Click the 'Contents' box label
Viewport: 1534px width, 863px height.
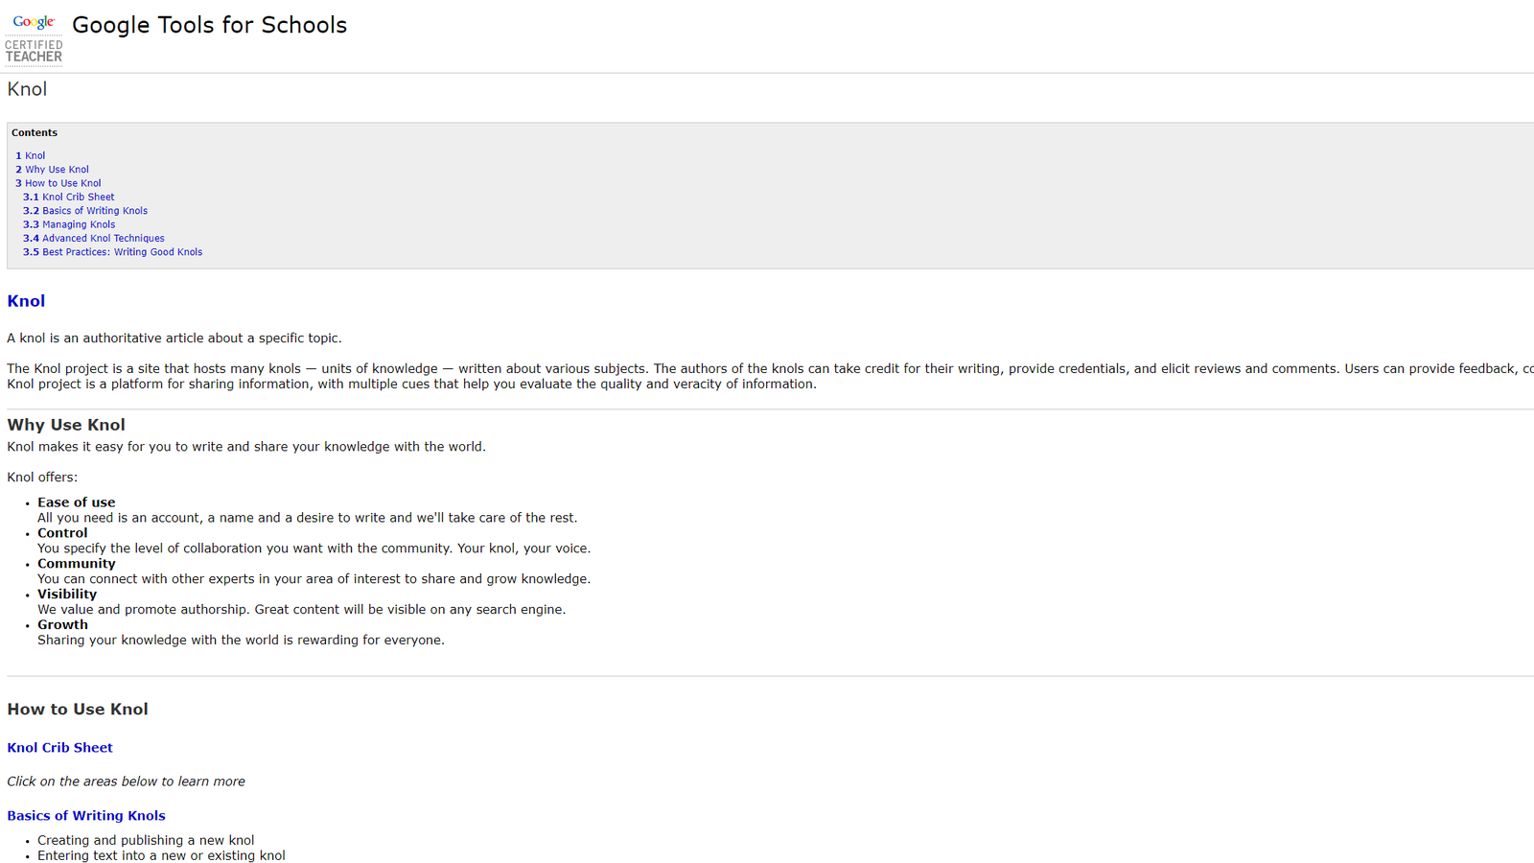tap(35, 133)
